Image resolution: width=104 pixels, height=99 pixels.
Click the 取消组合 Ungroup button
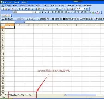[x=43, y=19]
